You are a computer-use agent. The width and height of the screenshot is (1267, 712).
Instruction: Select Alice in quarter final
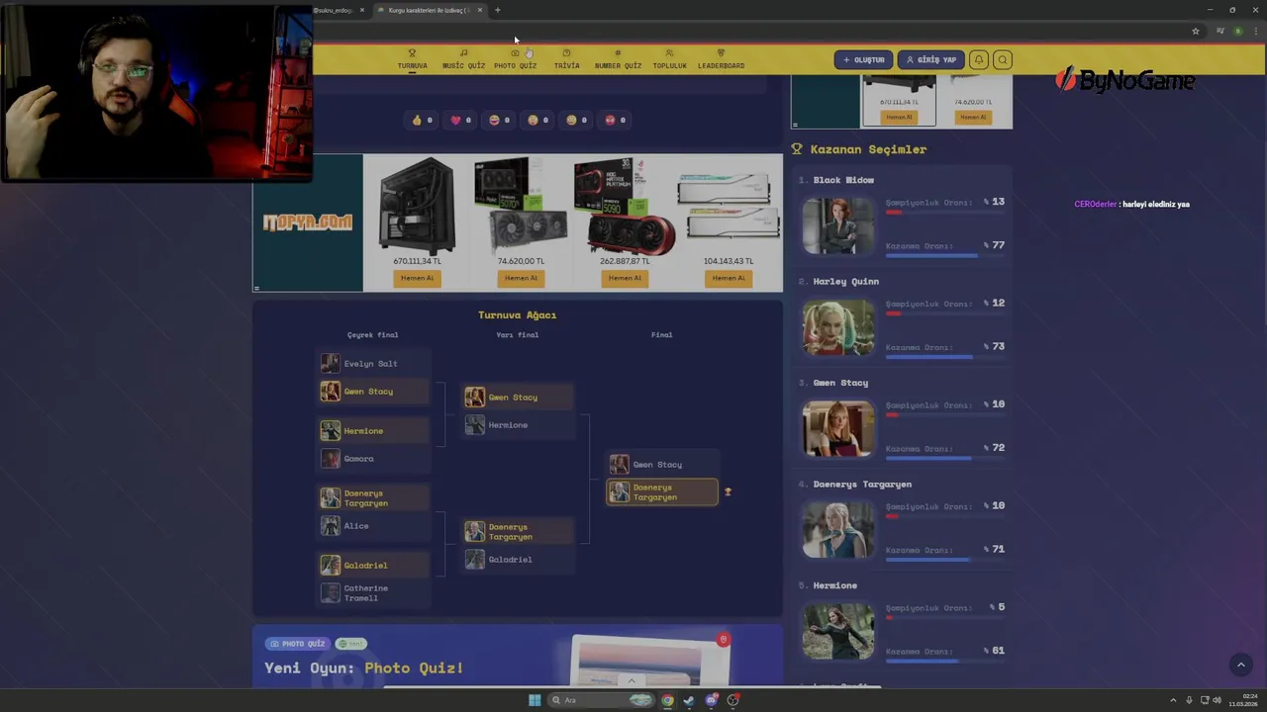(x=374, y=526)
